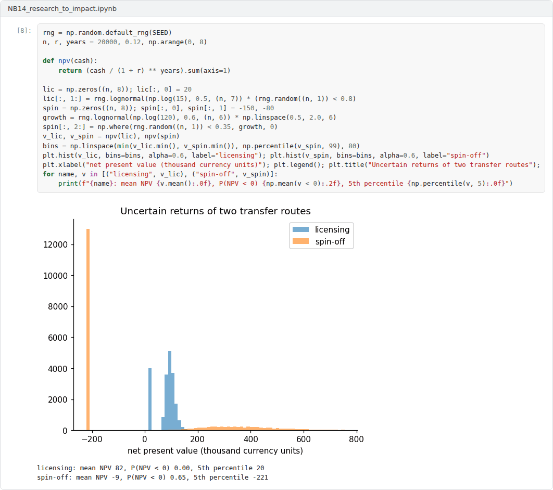Click the code line defining rng with default_rng(SEED)
The height and width of the screenshot is (490, 553).
107,33
